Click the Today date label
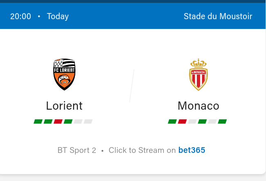Image resolution: width=266 pixels, height=181 pixels. (58, 16)
